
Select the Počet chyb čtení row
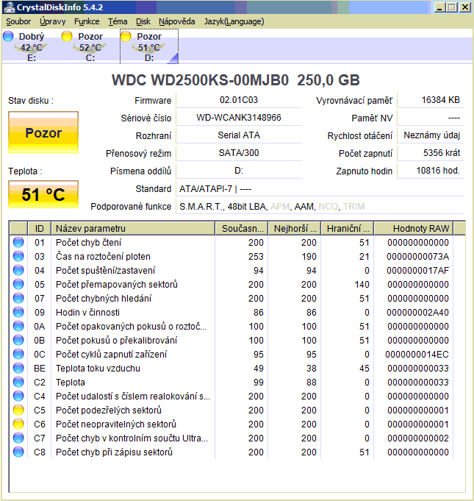click(231, 243)
